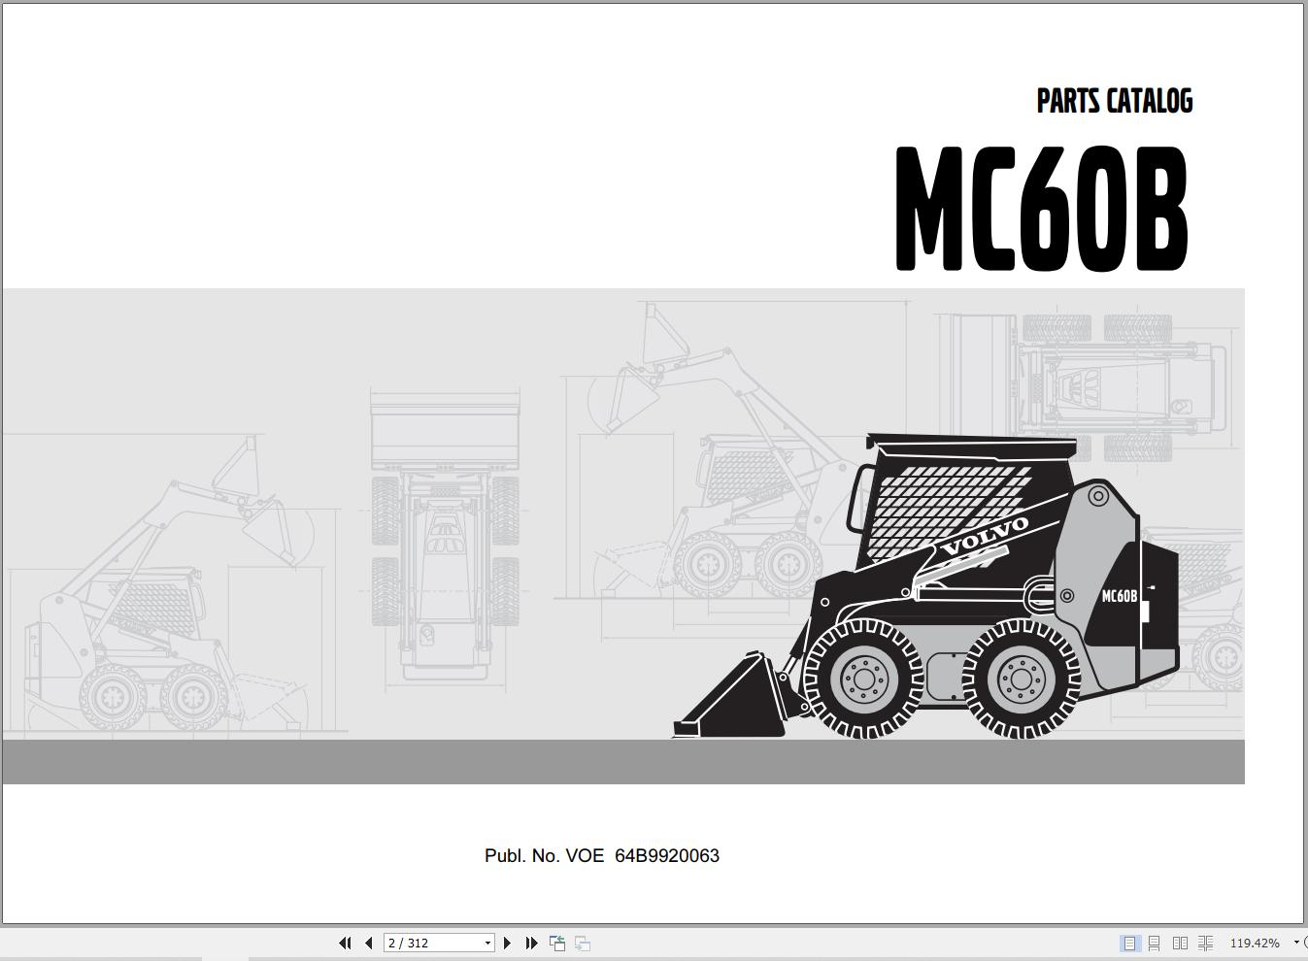Jump to the last page 312

pos(530,943)
